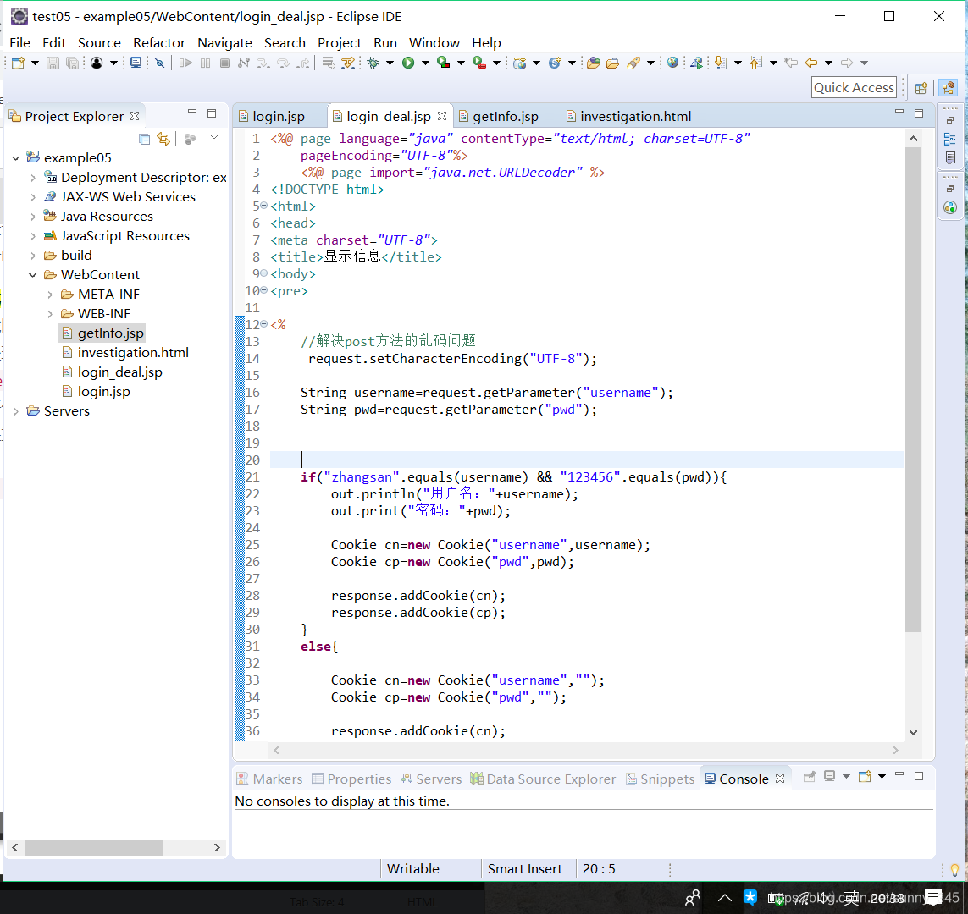Screen dimensions: 968x914
Task: Click the Previous Annotation up arrow icon
Action: pyautogui.click(x=755, y=63)
